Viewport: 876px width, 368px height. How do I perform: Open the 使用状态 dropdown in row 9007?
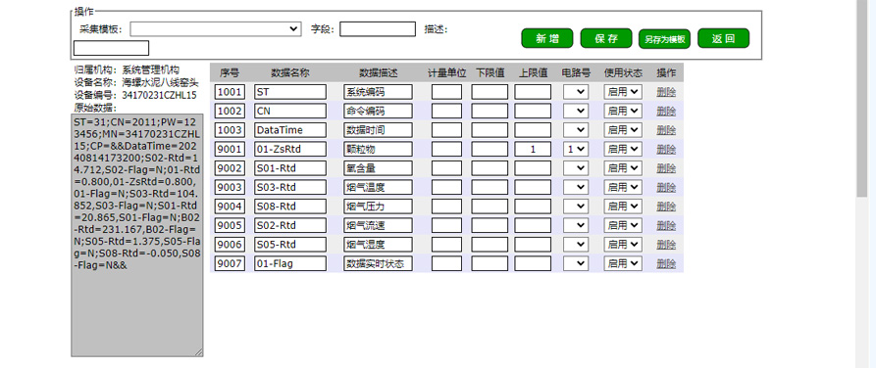[x=623, y=263]
